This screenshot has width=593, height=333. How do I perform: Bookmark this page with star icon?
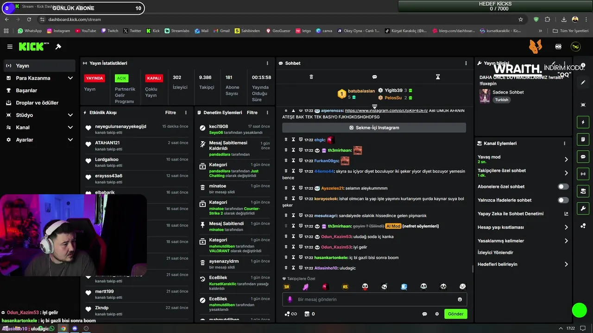521,19
